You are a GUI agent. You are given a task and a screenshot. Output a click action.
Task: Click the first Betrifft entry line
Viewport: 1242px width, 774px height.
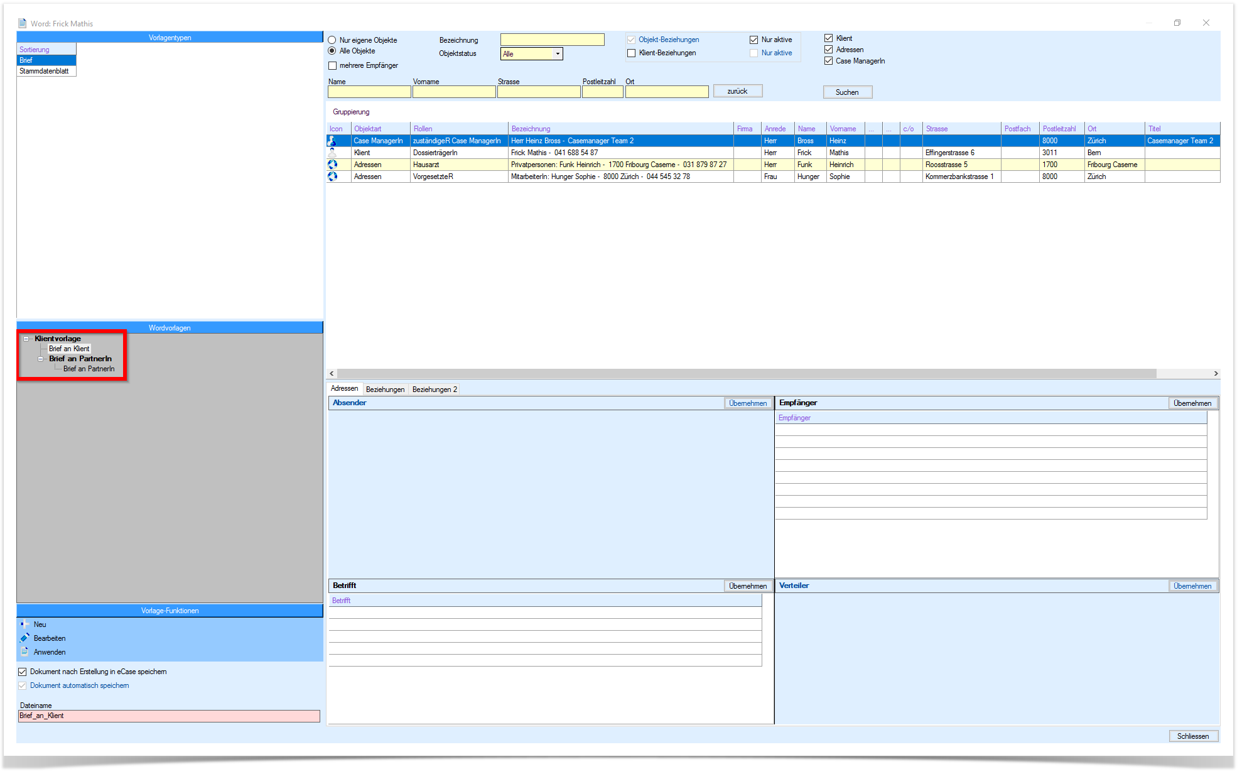click(545, 613)
